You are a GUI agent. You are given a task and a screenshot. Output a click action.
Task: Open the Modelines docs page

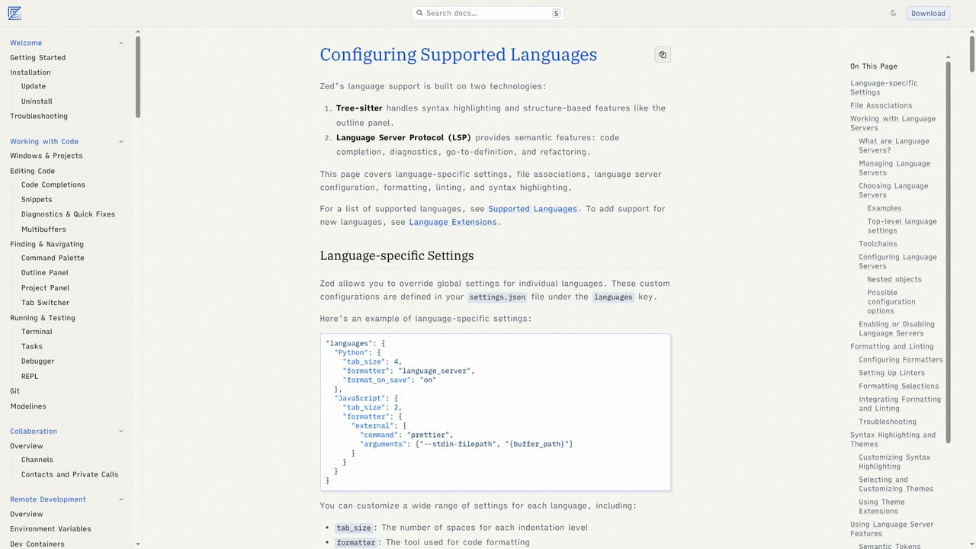pyautogui.click(x=28, y=406)
